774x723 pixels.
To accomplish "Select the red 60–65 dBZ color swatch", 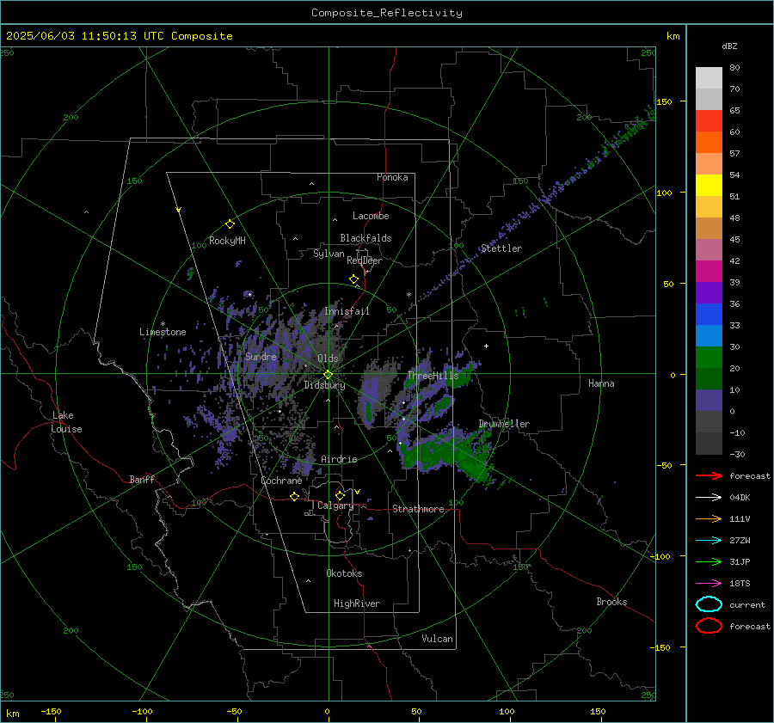I will 709,121.
